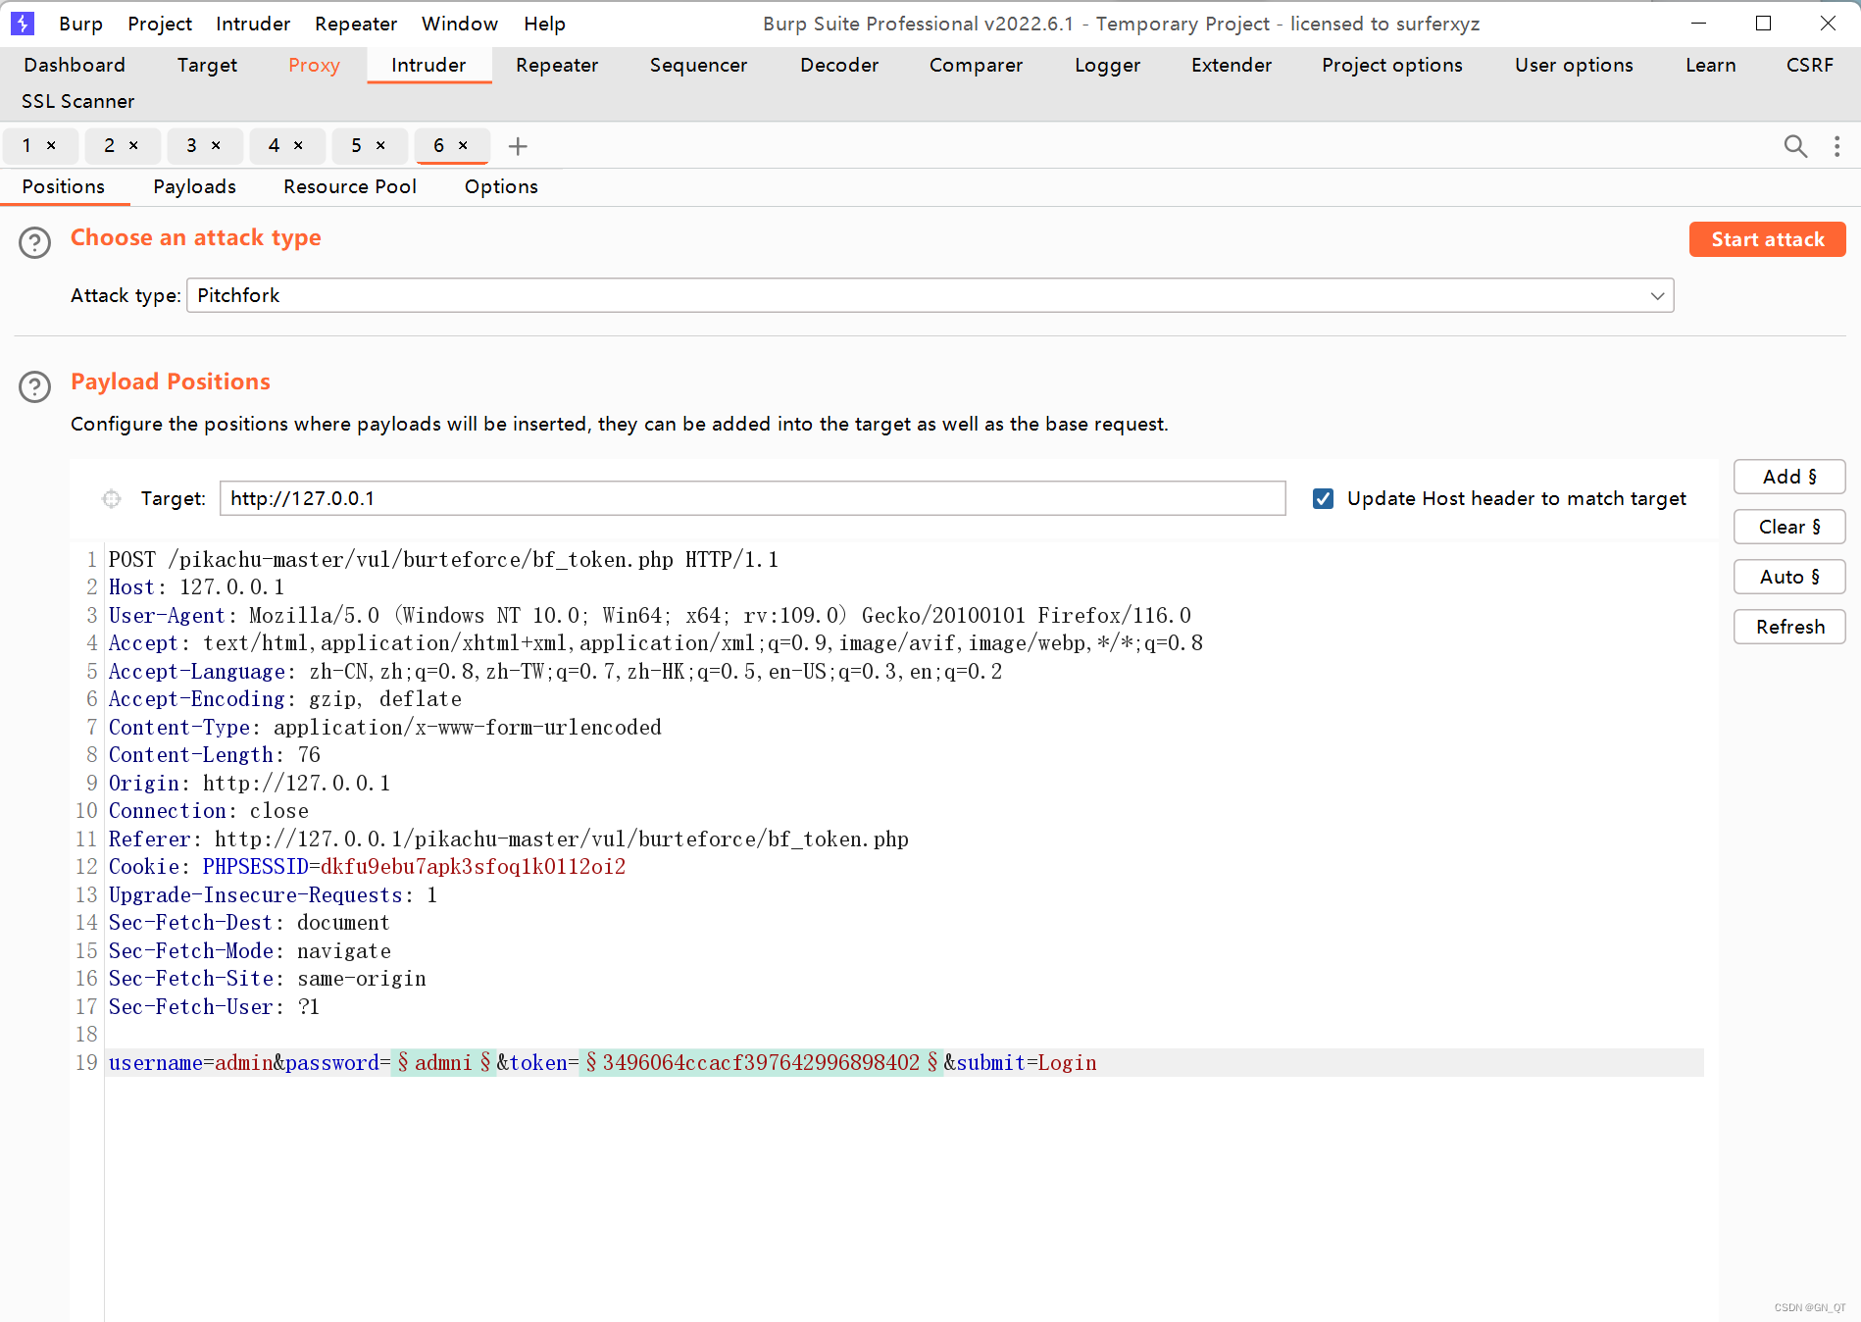The image size is (1861, 1322).
Task: Open the Project menu
Action: coord(160,24)
